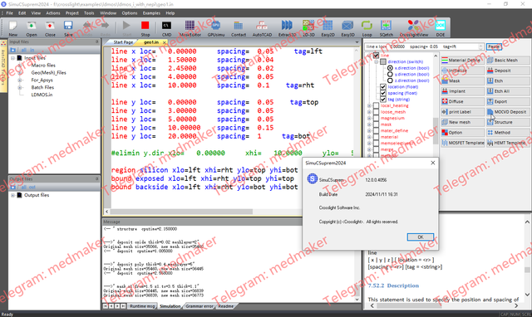Expand the material tree node

tap(369, 137)
